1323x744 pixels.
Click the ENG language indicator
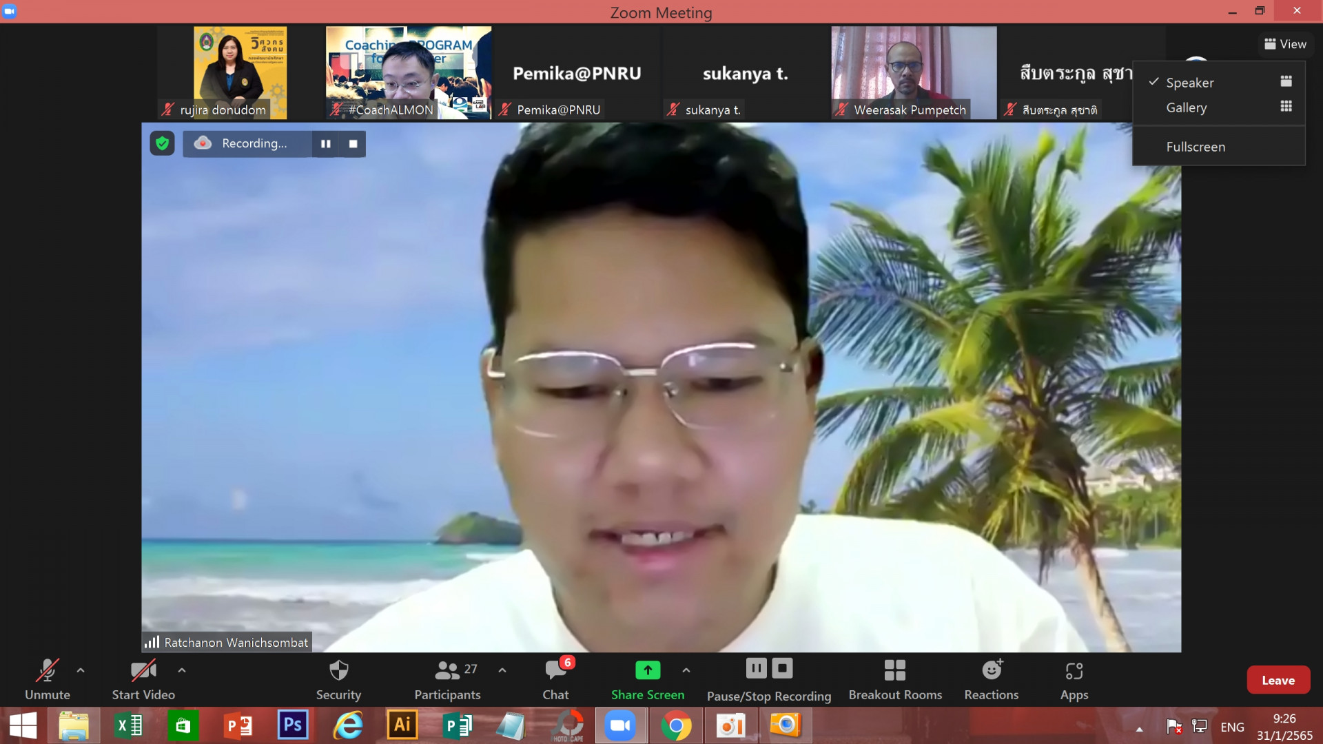click(x=1232, y=727)
